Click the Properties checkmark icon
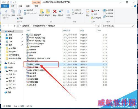 pyautogui.click(x=87, y=12)
